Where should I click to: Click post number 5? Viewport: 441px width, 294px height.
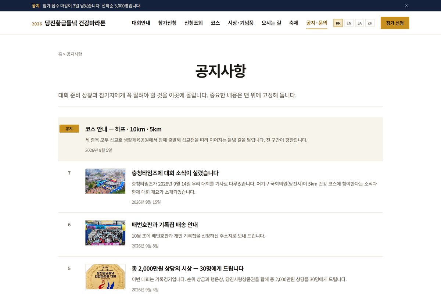click(x=69, y=268)
